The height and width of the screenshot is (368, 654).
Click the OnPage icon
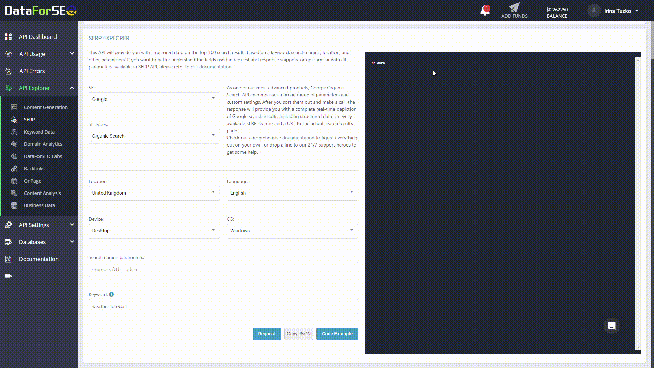pyautogui.click(x=14, y=181)
